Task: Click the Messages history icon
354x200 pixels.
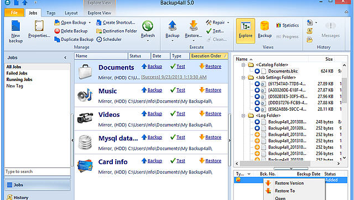Action: click(x=330, y=26)
